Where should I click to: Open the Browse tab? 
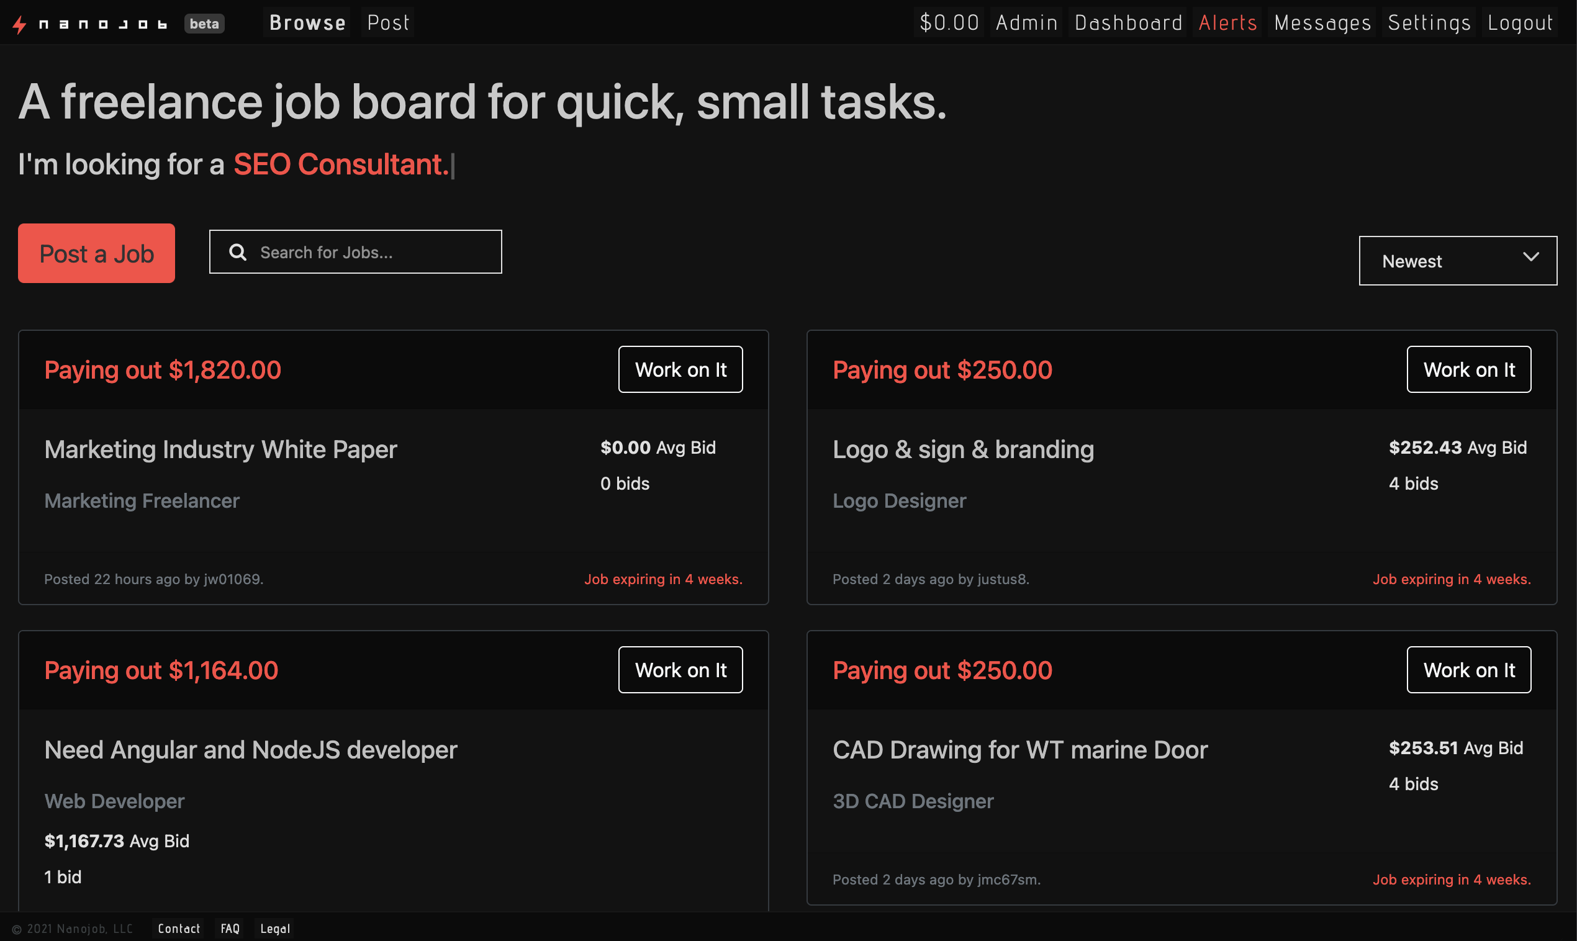pyautogui.click(x=307, y=23)
